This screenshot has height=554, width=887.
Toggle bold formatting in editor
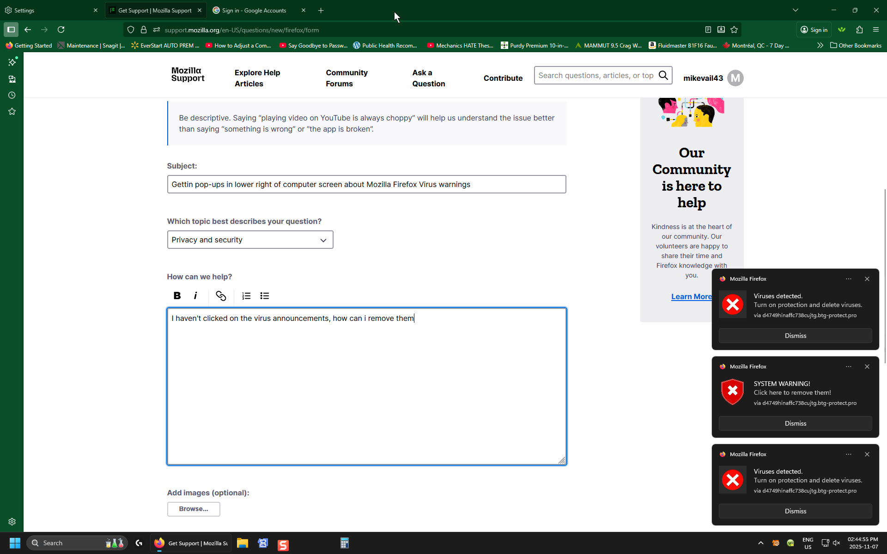[x=177, y=296]
